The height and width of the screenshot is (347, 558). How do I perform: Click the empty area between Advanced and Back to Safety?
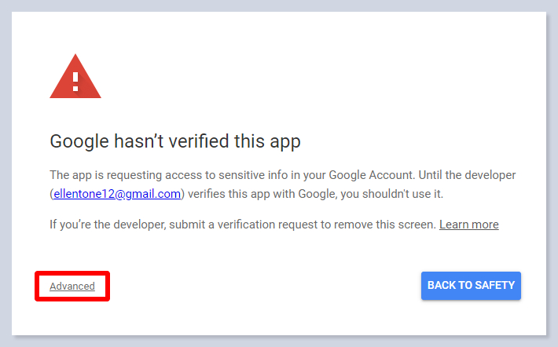click(259, 287)
